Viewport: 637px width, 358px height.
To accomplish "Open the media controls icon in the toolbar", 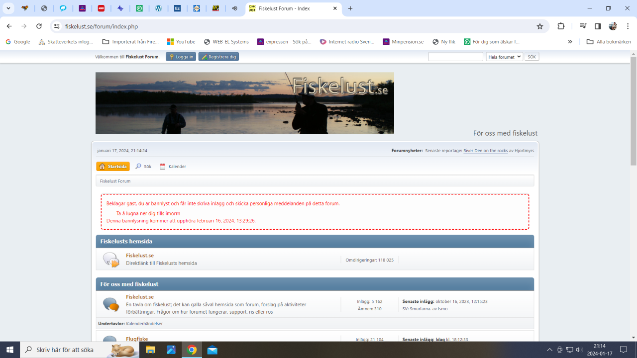I will (x=583, y=26).
